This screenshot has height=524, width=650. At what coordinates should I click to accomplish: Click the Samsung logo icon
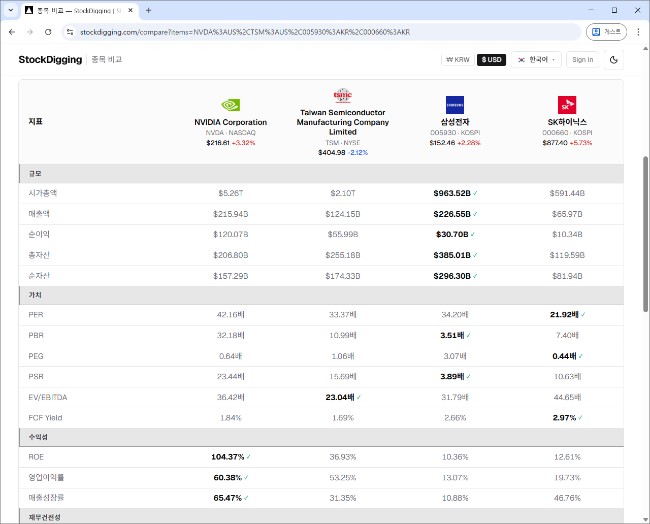click(455, 105)
